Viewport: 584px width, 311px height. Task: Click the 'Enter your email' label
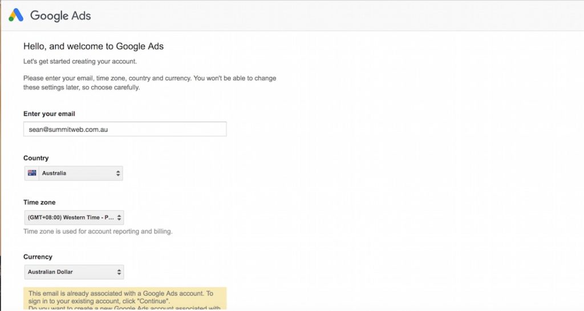pyautogui.click(x=49, y=114)
